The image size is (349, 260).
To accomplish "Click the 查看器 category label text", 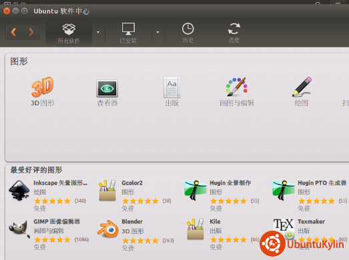I will (x=107, y=103).
